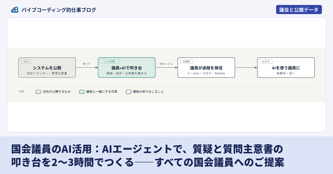Image resolution: width=333 pixels, height=174 pixels.
Task: Click the 凡例 legend heading
Action: pyautogui.click(x=21, y=91)
